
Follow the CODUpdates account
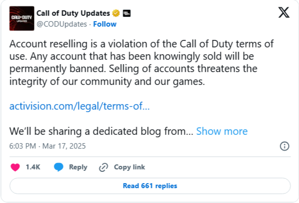pos(105,24)
